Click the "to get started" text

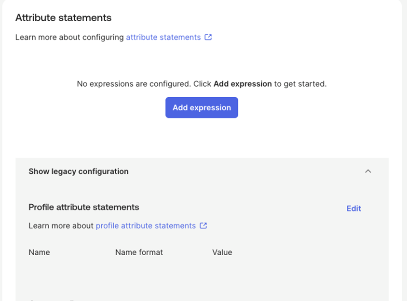tap(300, 84)
